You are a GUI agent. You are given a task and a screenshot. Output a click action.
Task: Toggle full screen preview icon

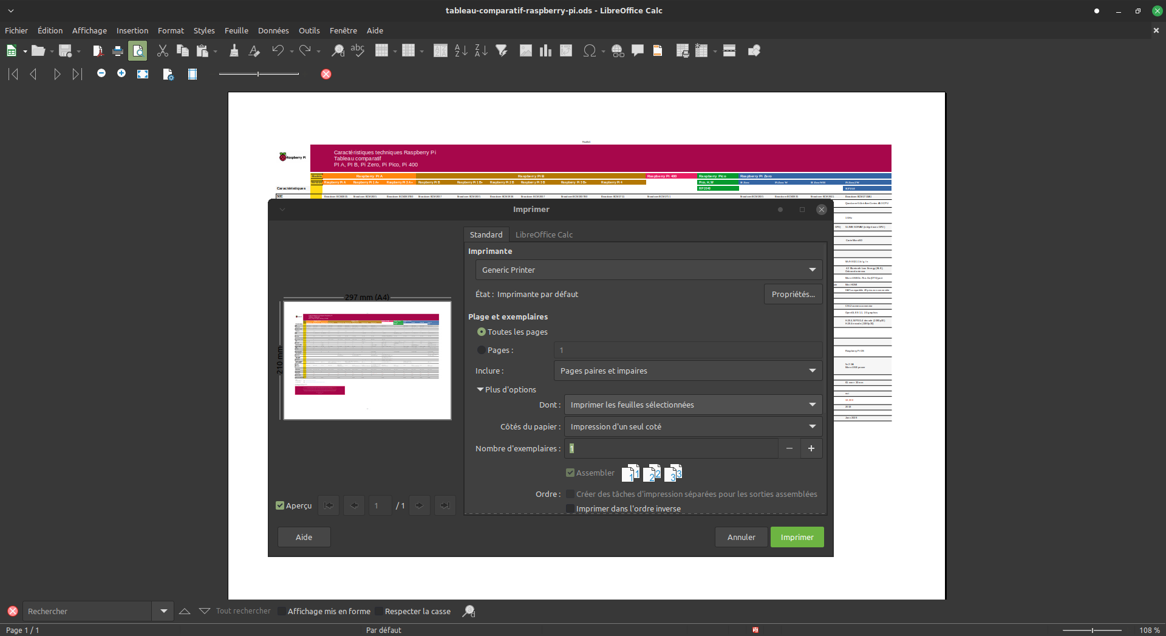143,74
